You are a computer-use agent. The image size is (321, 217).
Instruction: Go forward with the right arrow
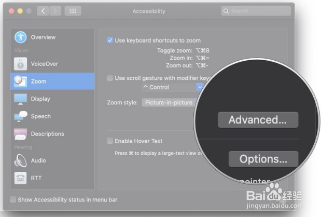point(55,11)
